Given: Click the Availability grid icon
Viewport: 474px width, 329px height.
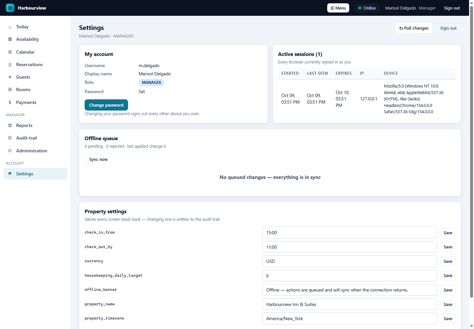Looking at the screenshot, I should tap(10, 39).
